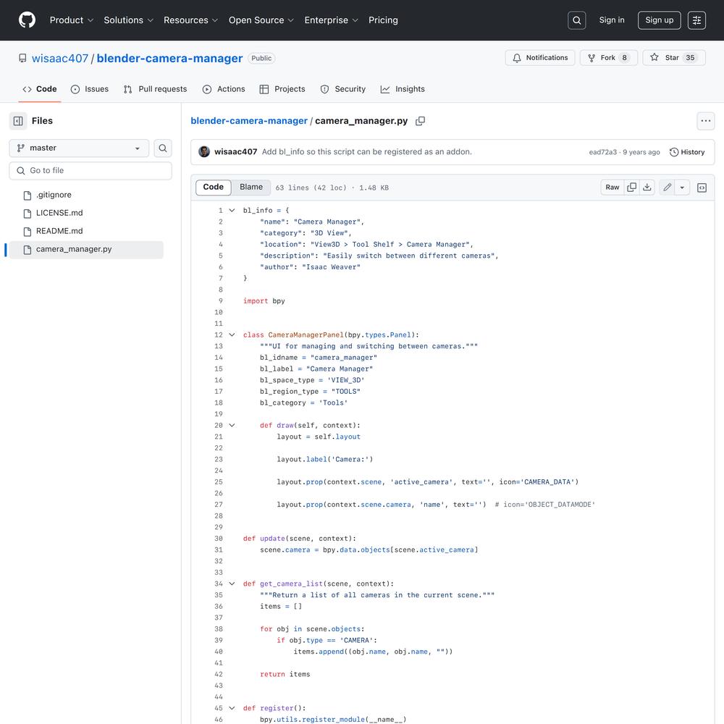Expand the Open Source menu

(x=261, y=20)
